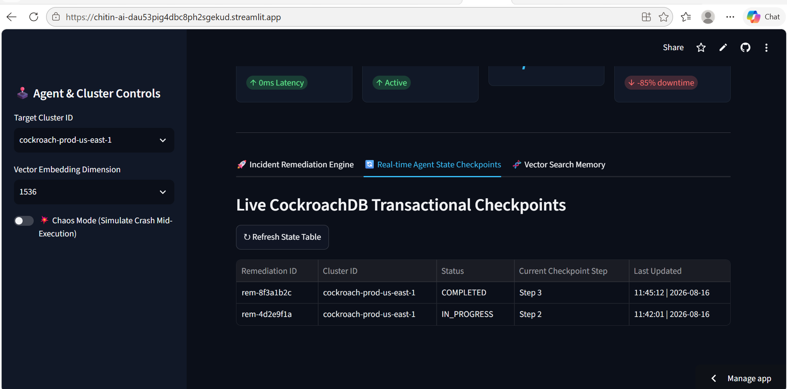Edit the app with pencil icon
Image resolution: width=787 pixels, height=389 pixels.
pos(723,47)
